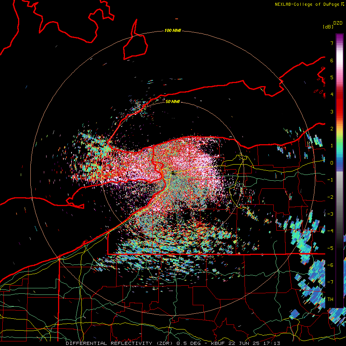
Task: Click the '5' value on the color scale
Action: coord(332,77)
